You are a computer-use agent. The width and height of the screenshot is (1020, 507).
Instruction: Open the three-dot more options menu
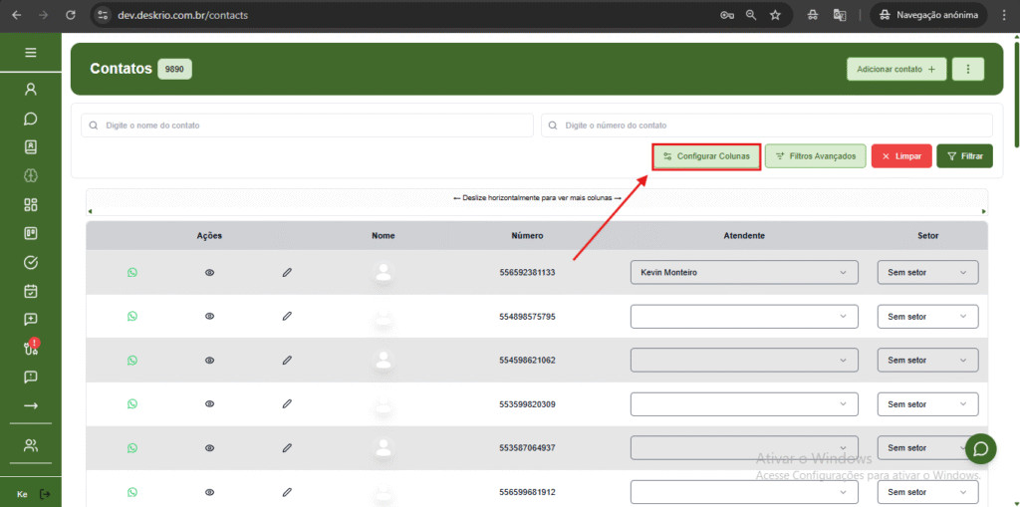point(967,69)
